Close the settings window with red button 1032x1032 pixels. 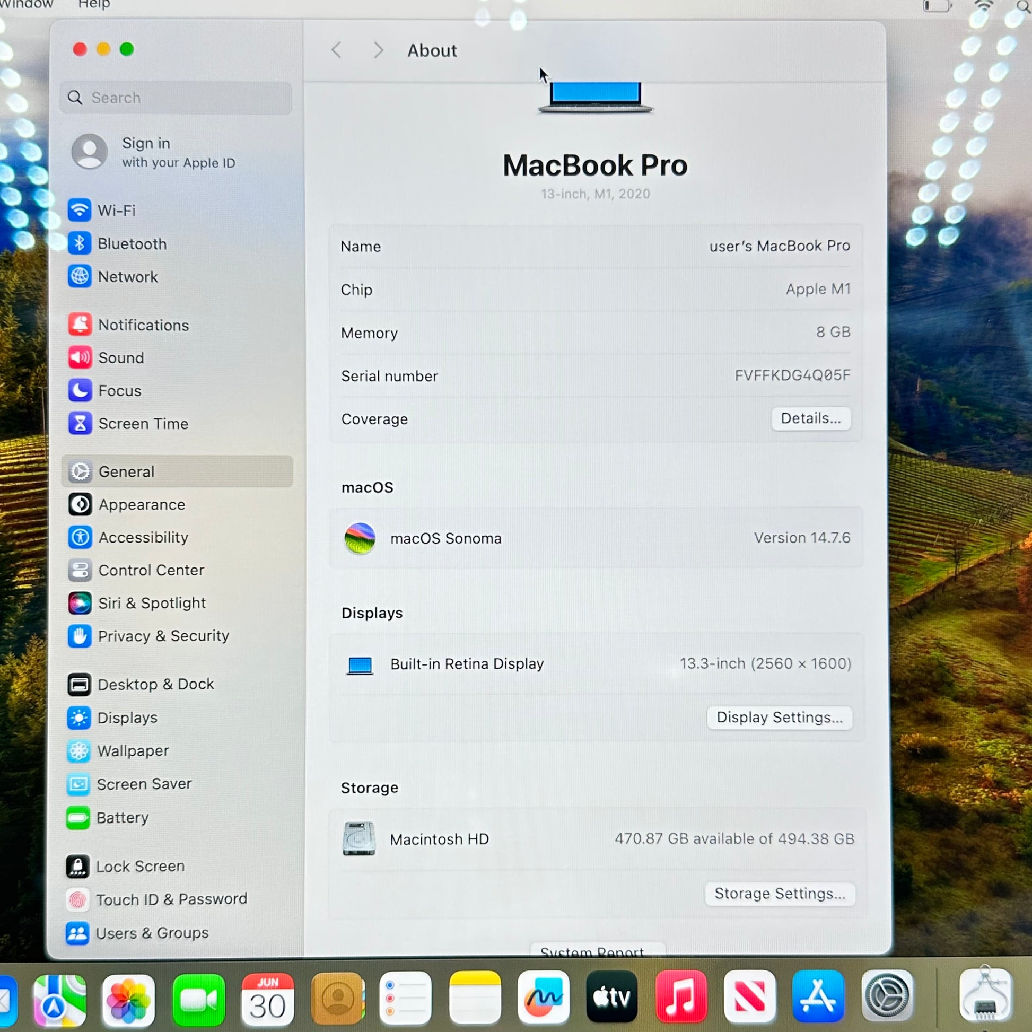point(80,50)
